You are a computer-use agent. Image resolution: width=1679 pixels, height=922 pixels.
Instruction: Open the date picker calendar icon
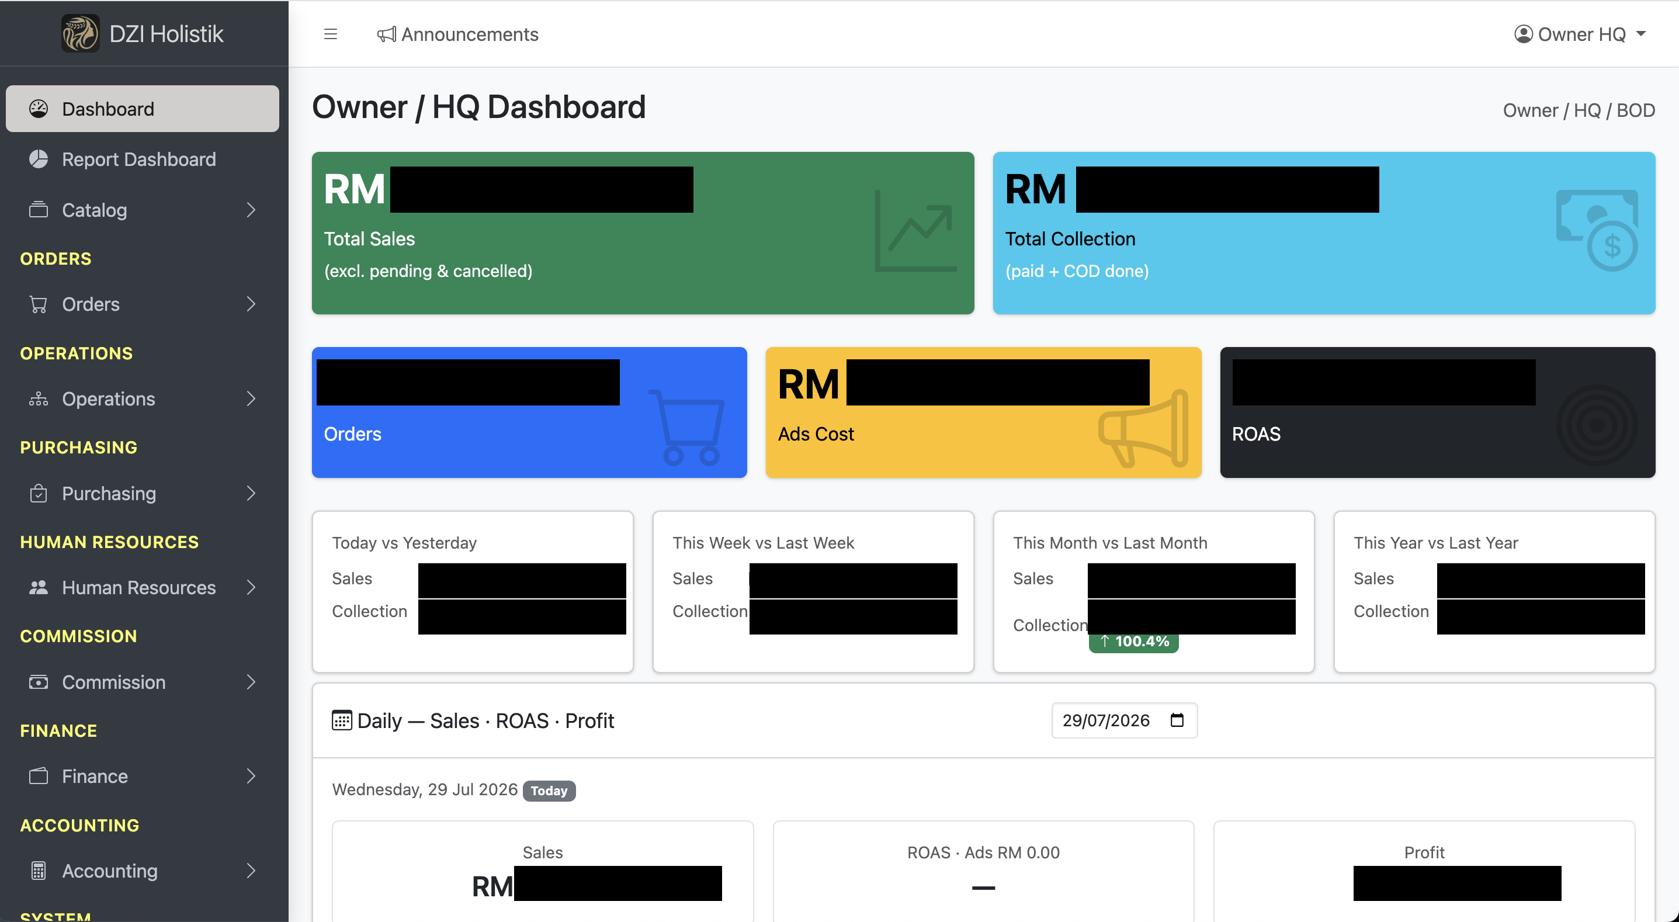pyautogui.click(x=1177, y=720)
